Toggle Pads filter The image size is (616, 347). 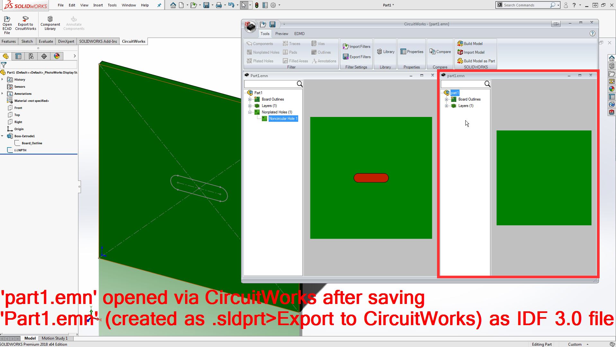(290, 52)
